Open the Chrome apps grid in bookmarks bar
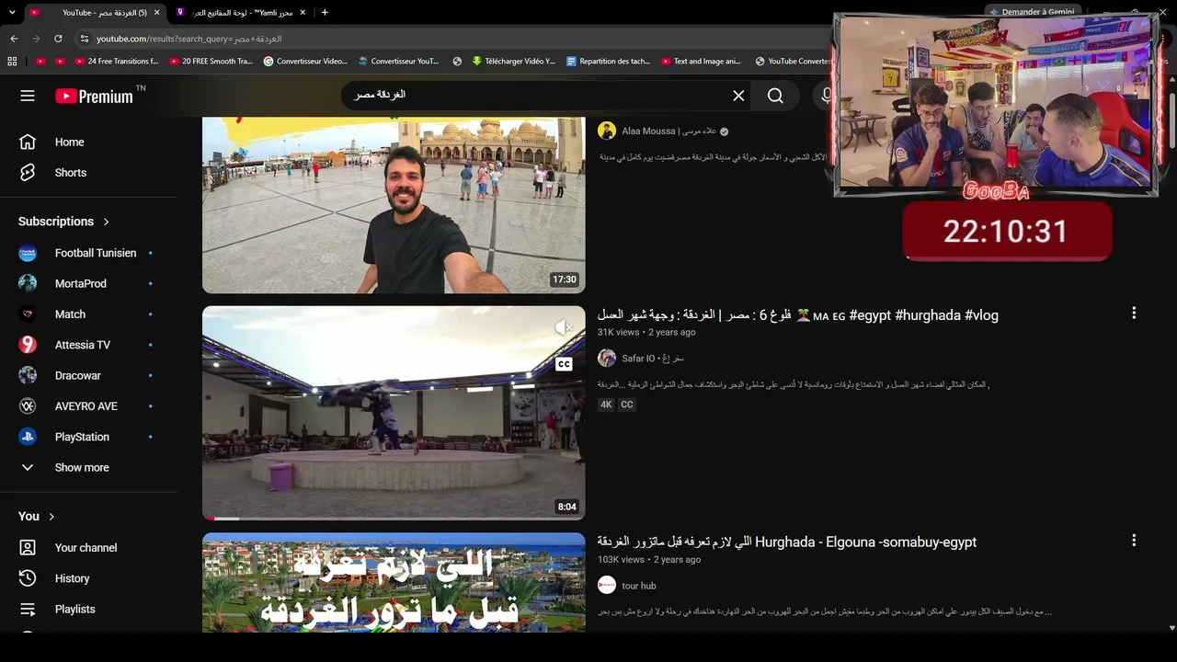Screen dimensions: 1177x662 pos(12,62)
